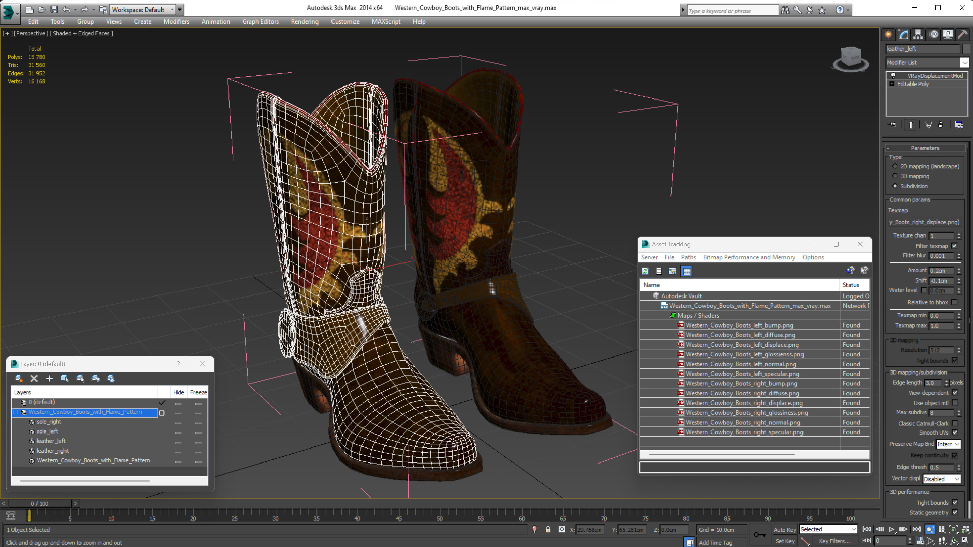This screenshot has width=973, height=547.
Task: Select 3D mapping radio button
Action: pyautogui.click(x=895, y=176)
